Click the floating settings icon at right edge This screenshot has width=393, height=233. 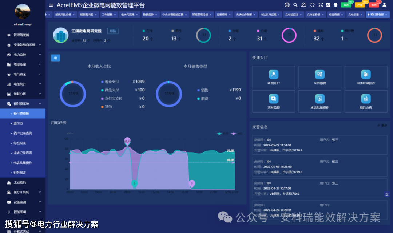[387, 194]
